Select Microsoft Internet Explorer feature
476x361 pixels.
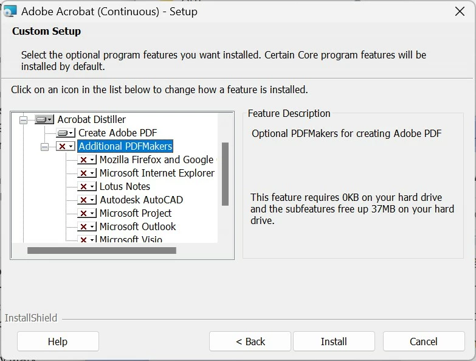tap(157, 173)
